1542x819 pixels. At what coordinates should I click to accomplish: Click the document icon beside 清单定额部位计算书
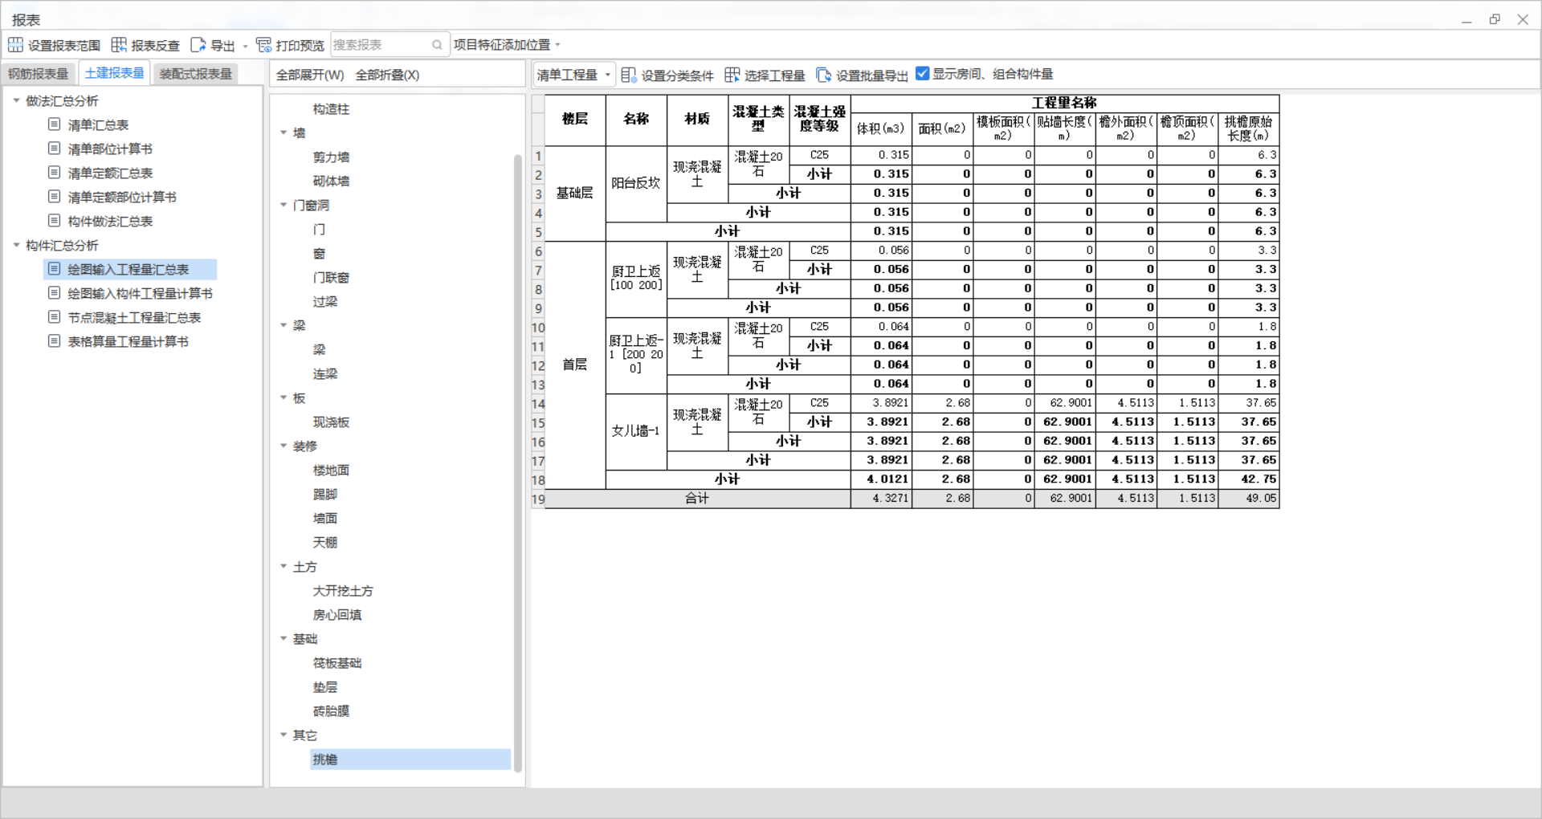(x=54, y=197)
